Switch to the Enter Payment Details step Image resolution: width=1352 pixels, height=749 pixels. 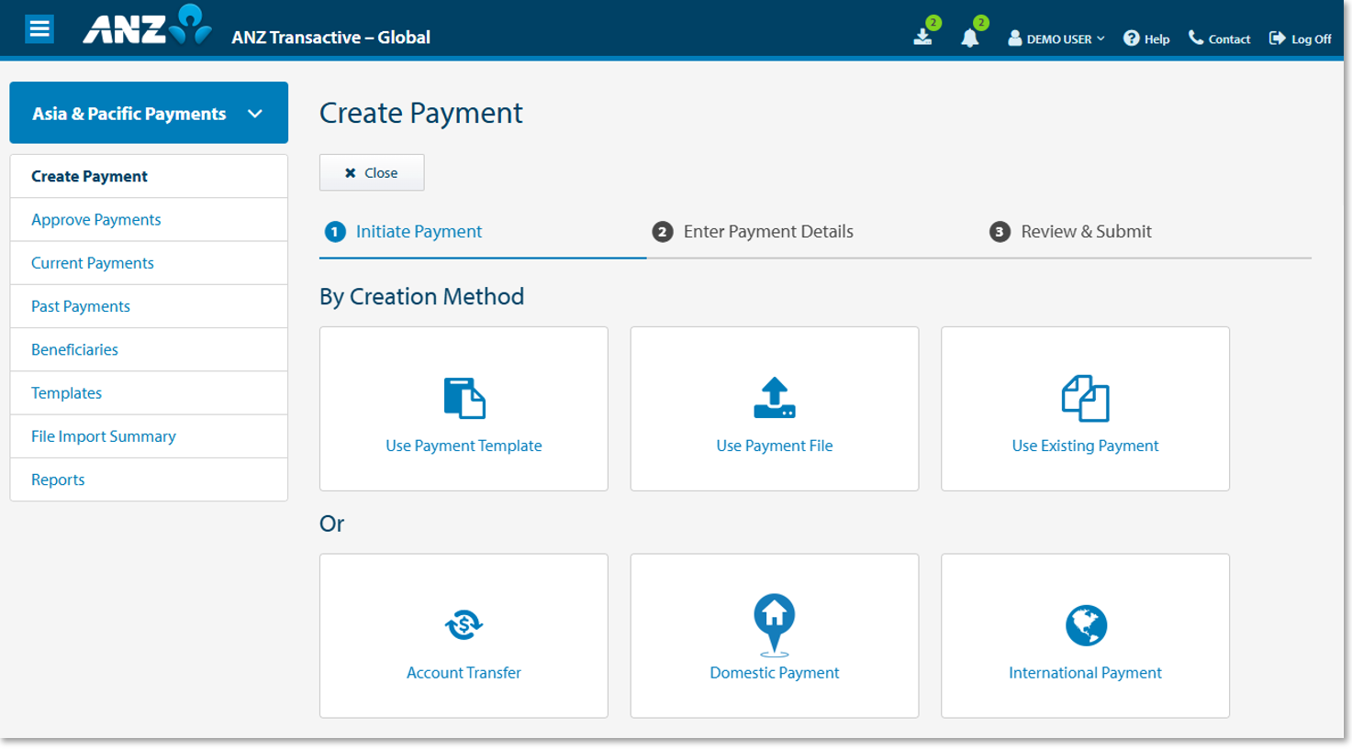769,231
